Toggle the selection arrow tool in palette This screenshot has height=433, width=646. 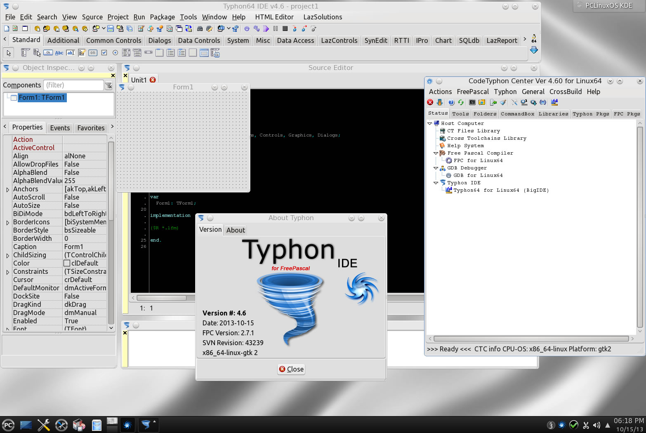tap(9, 53)
